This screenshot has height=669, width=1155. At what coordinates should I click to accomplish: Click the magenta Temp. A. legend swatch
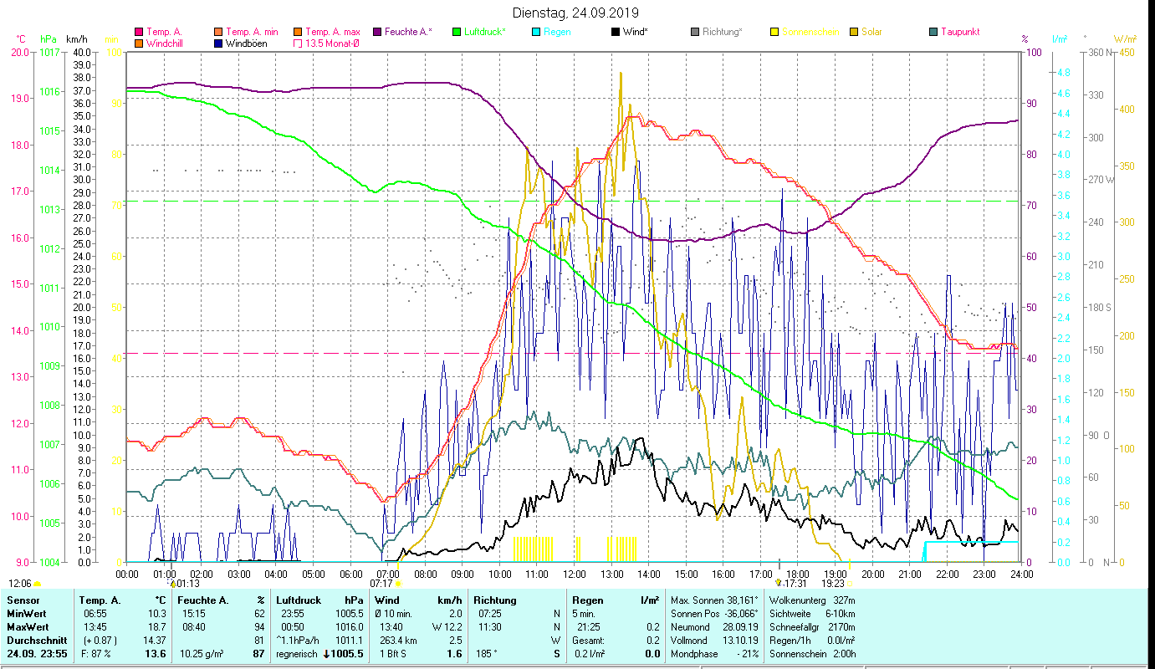click(x=139, y=32)
